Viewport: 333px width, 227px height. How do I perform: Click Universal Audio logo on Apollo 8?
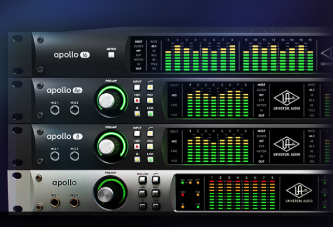(x=287, y=146)
